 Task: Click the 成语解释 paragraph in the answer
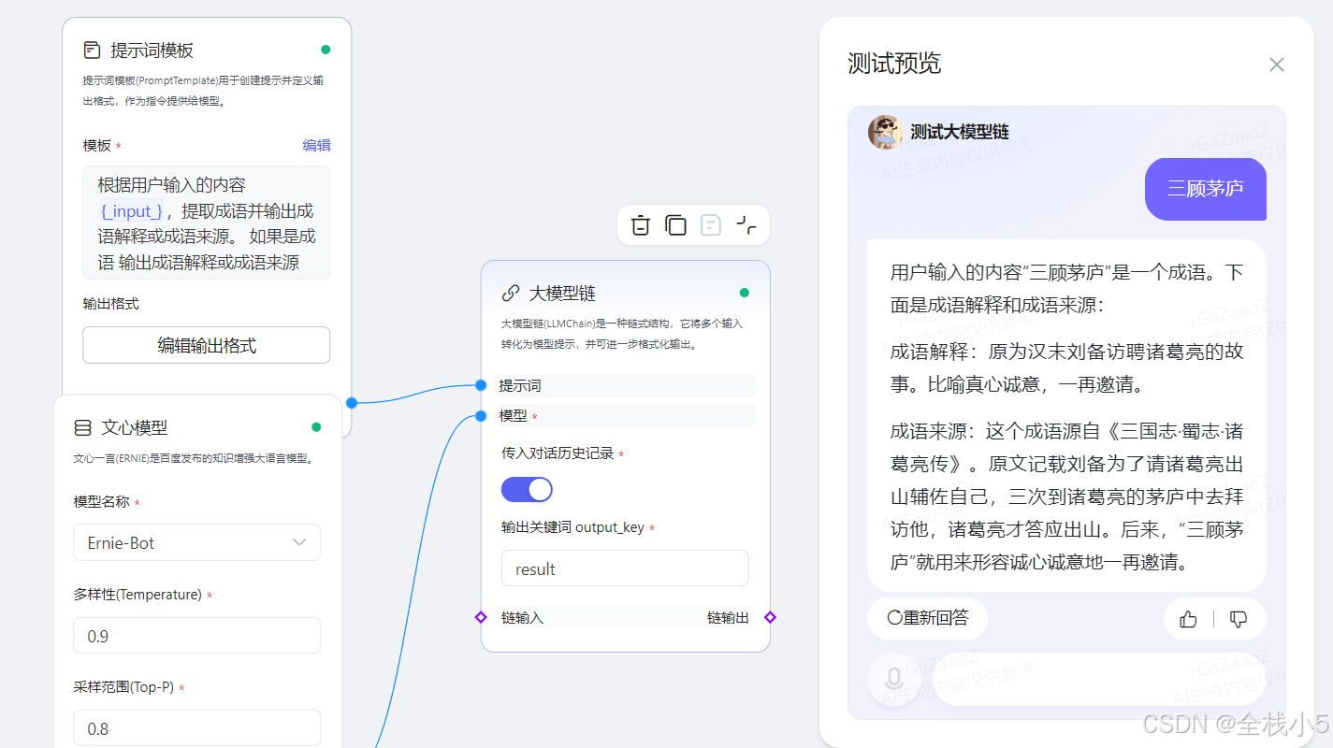pyautogui.click(x=1066, y=368)
